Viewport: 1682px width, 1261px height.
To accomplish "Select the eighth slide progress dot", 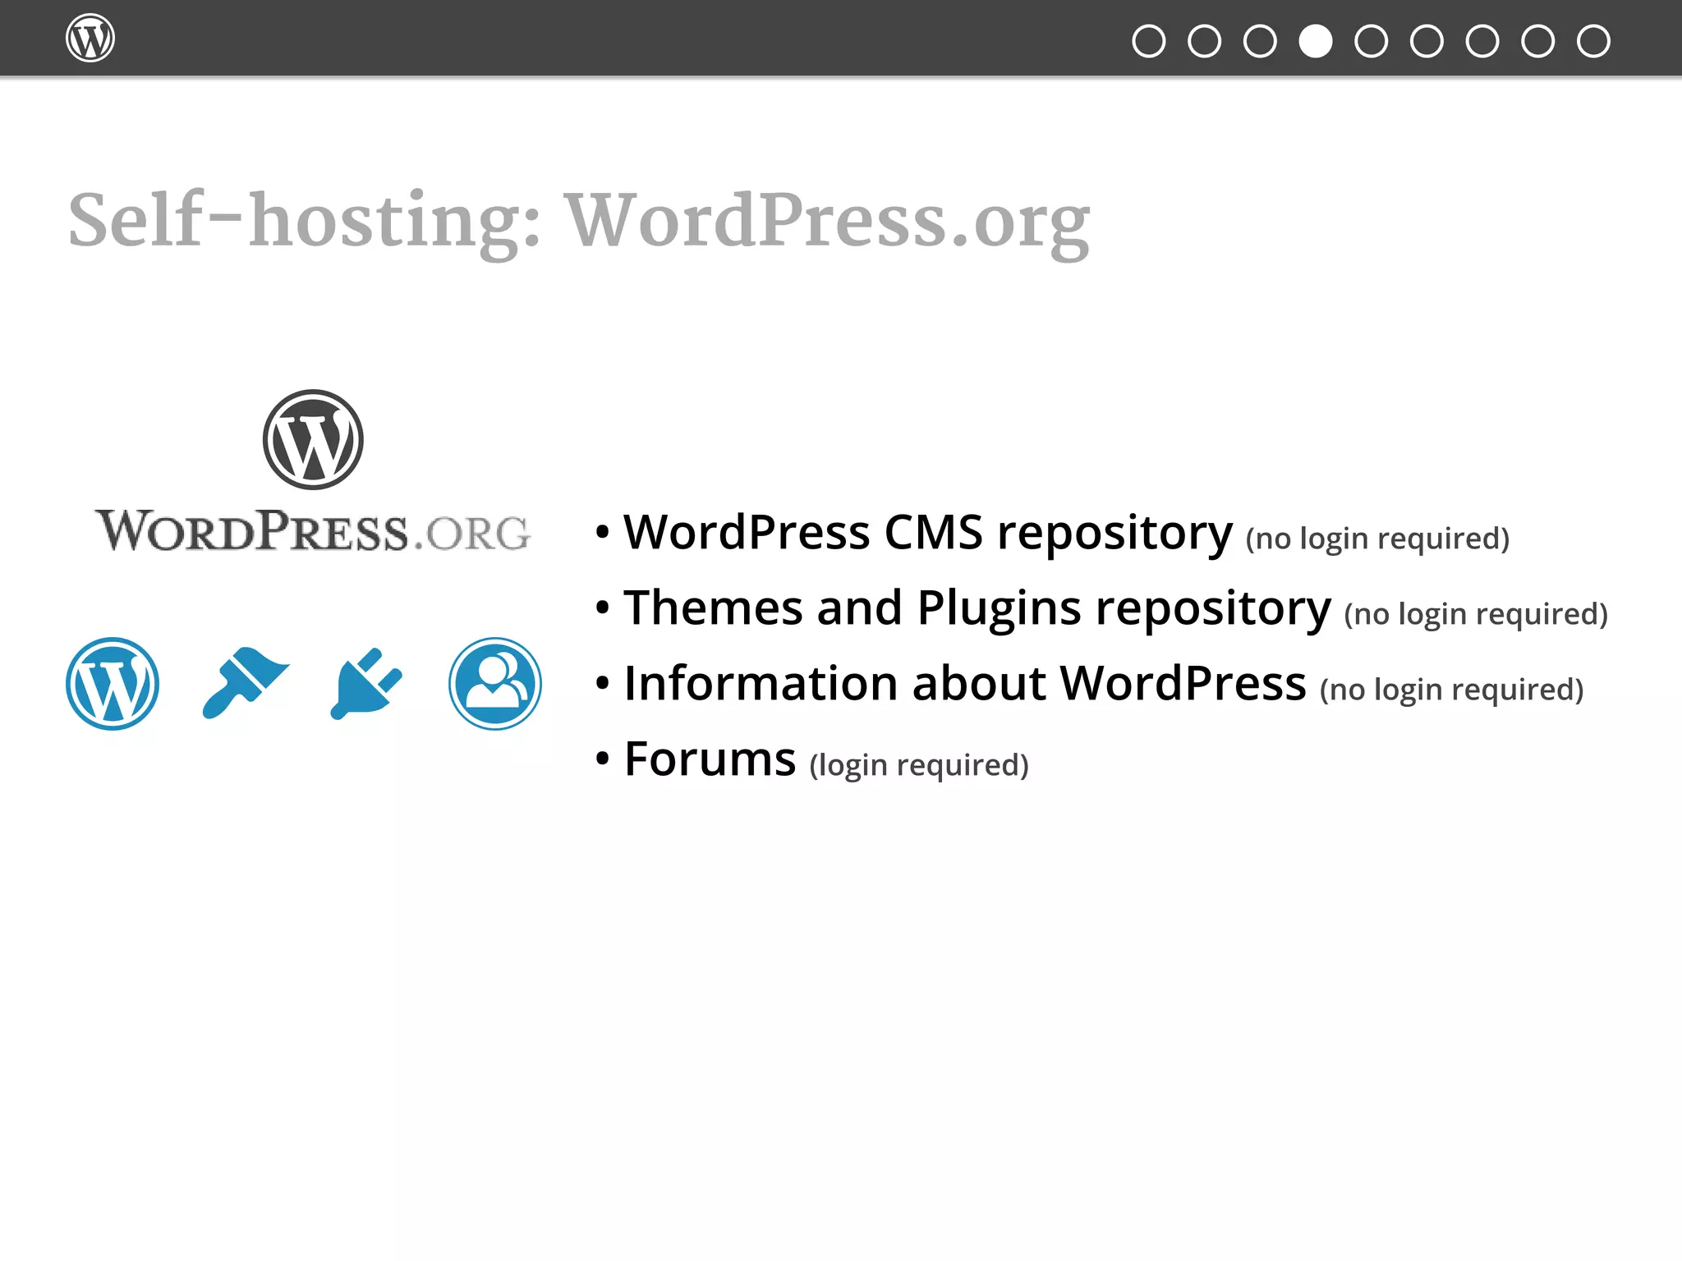I will pyautogui.click(x=1538, y=41).
